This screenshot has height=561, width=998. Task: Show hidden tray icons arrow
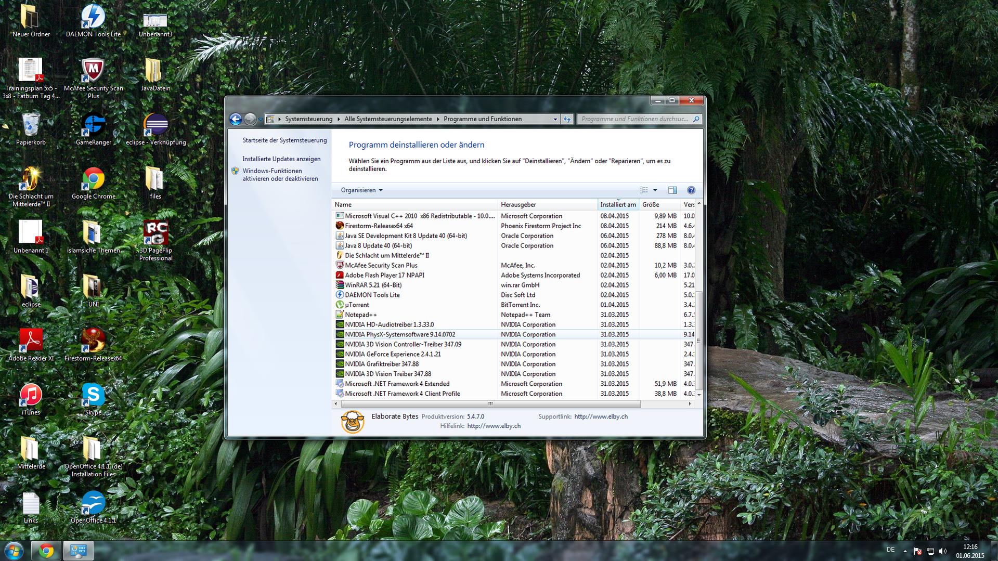click(905, 551)
